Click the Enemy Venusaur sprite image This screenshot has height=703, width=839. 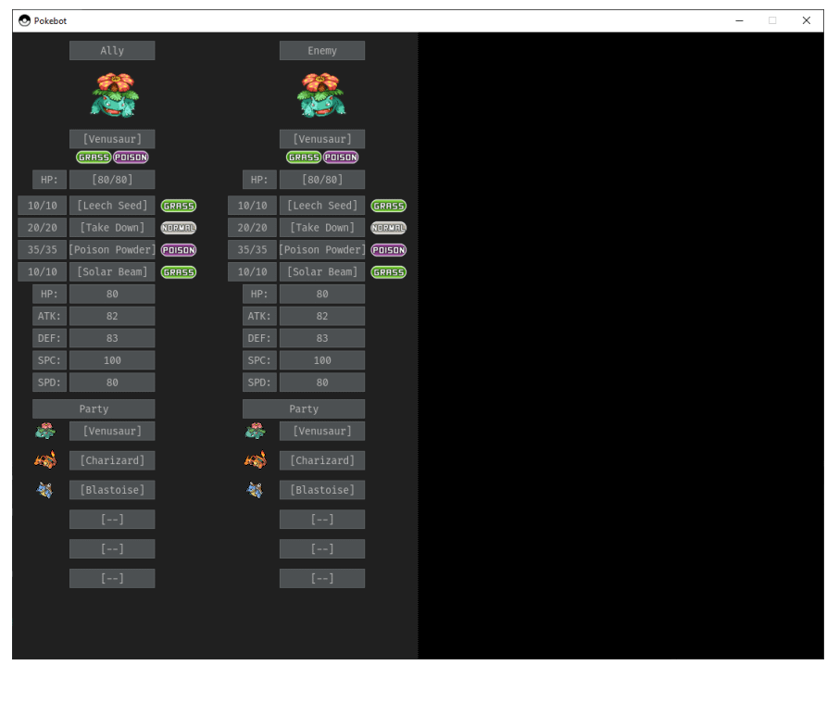[x=321, y=95]
